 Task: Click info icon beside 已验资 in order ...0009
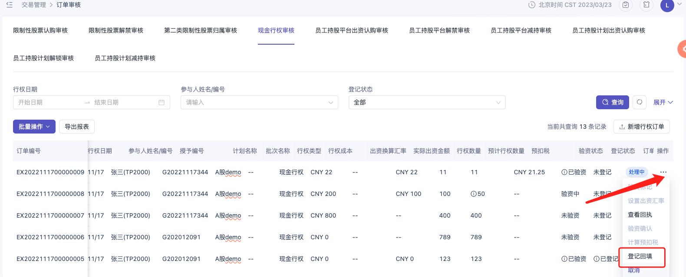click(564, 172)
